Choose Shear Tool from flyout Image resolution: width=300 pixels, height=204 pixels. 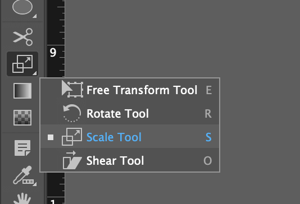[x=130, y=160]
